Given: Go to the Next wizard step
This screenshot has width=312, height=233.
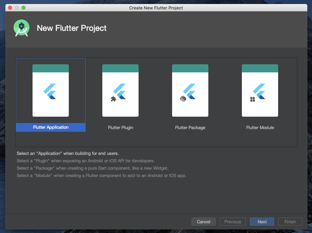Looking at the screenshot, I should tap(262, 222).
